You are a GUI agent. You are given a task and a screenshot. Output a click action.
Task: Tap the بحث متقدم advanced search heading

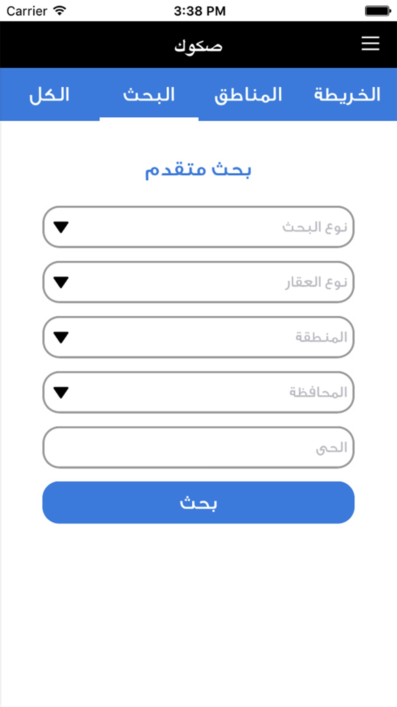198,170
